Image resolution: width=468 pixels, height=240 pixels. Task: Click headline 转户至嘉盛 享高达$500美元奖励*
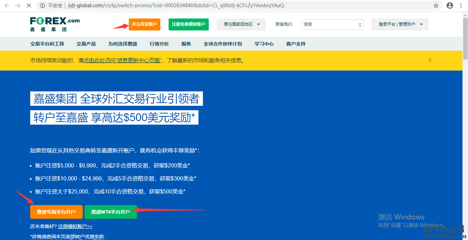[x=114, y=117]
